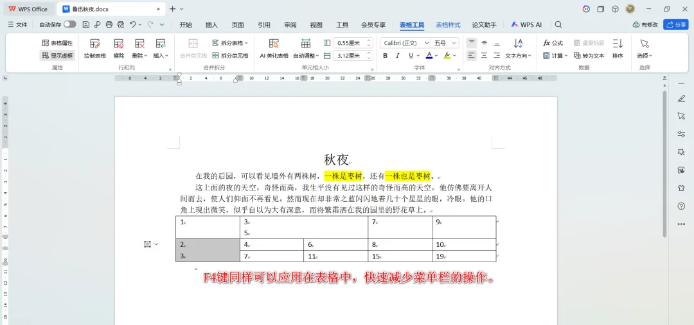The image size is (694, 325).
Task: Select the 绘制表格 draw table tool
Action: [x=94, y=49]
